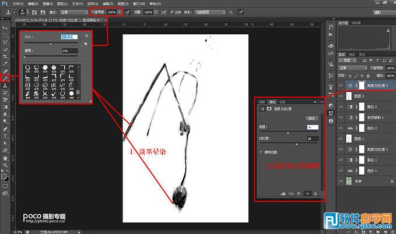Adjust the 对比度 contrast slider handle
The image size is (396, 234).
296,144
